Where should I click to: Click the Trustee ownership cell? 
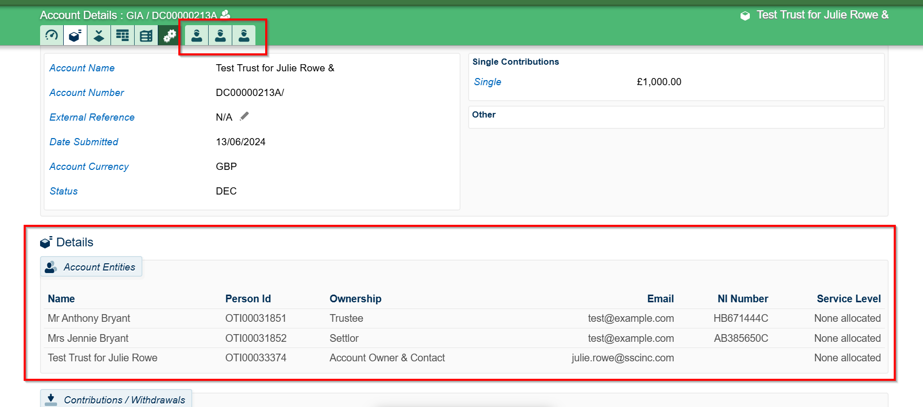[346, 318]
